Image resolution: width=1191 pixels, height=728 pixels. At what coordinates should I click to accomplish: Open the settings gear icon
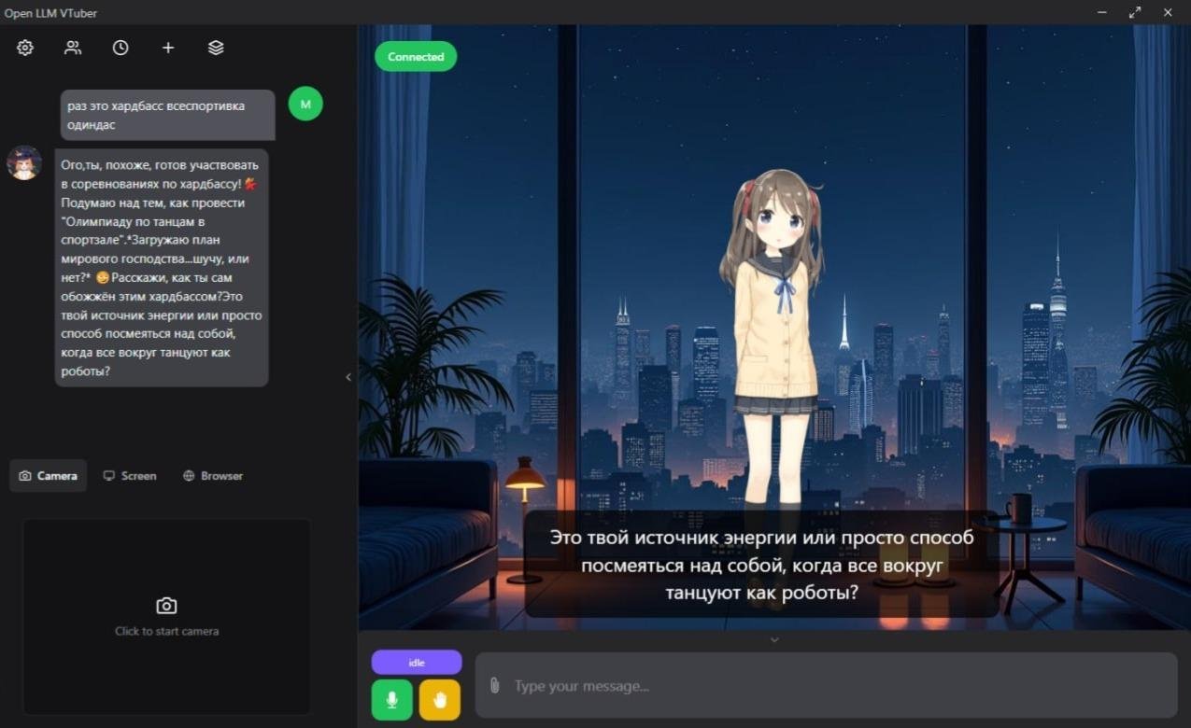point(25,48)
